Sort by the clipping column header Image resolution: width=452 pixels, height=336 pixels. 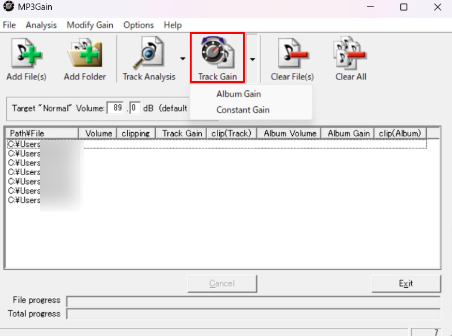pyautogui.click(x=136, y=133)
